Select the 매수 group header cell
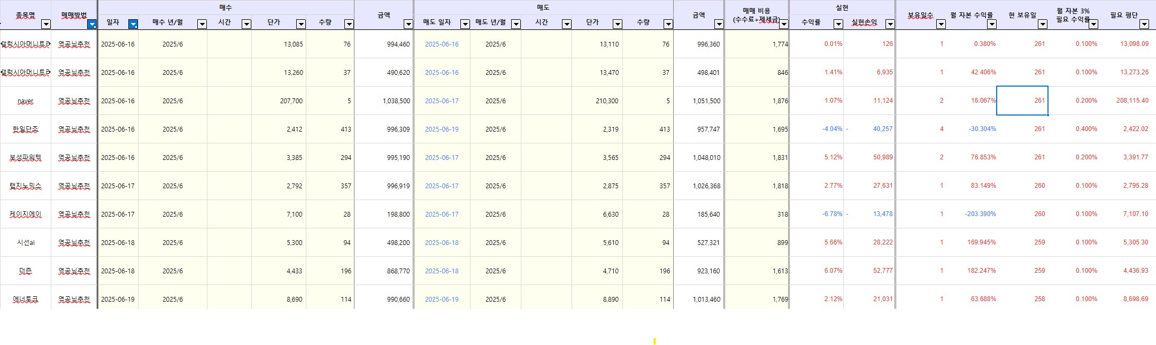1156x345 pixels. 226,7
